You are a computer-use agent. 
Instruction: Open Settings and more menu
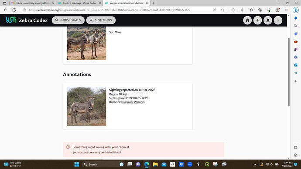(287, 10)
